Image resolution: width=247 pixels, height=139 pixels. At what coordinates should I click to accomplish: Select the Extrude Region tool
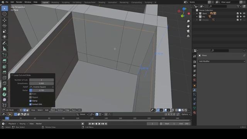pos(4,61)
